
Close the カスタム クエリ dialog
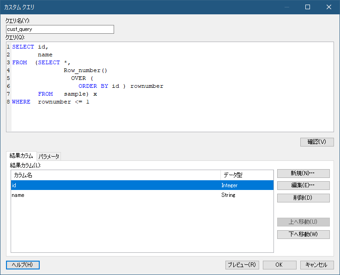(x=329, y=7)
